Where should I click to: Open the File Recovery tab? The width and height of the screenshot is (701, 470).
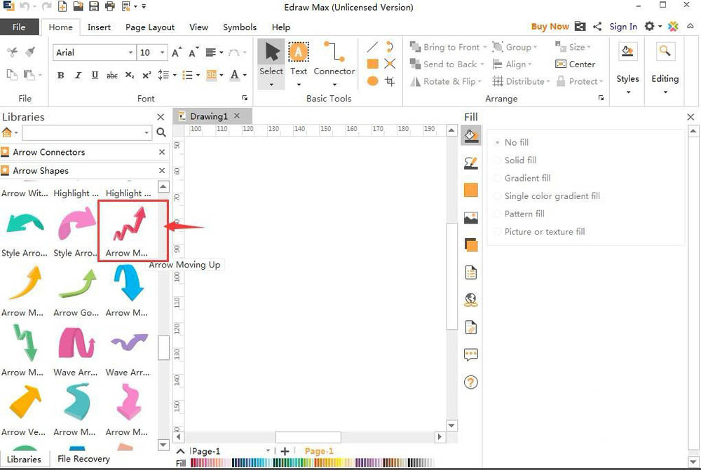point(83,459)
